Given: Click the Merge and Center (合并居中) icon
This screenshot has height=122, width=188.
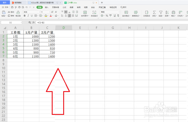Looking at the screenshot, I should tap(85, 12).
